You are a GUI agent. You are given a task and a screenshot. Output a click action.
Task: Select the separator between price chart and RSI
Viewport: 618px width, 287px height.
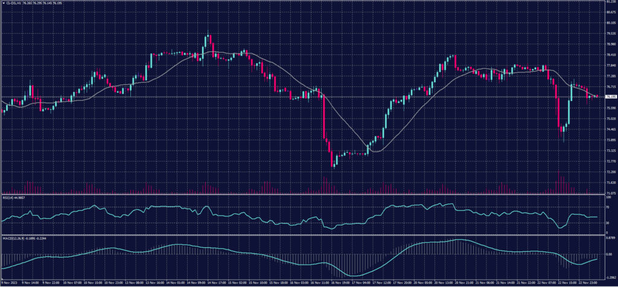click(302, 194)
